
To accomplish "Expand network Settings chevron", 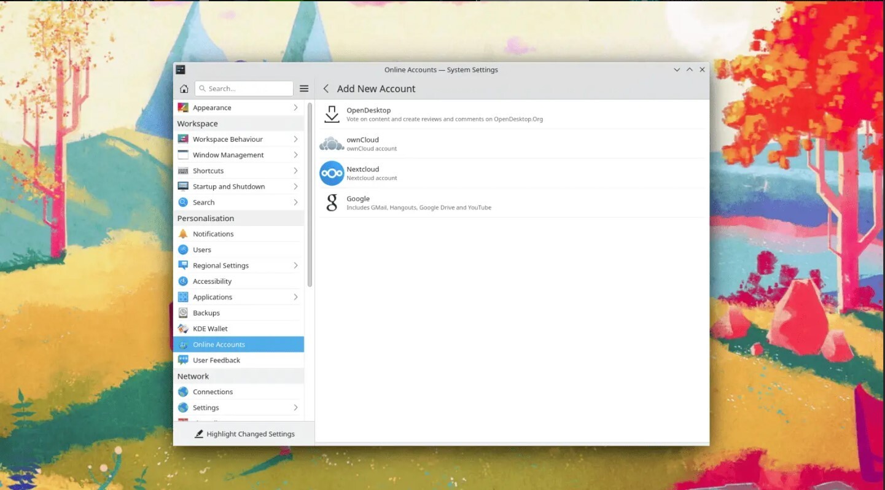I will tap(295, 408).
